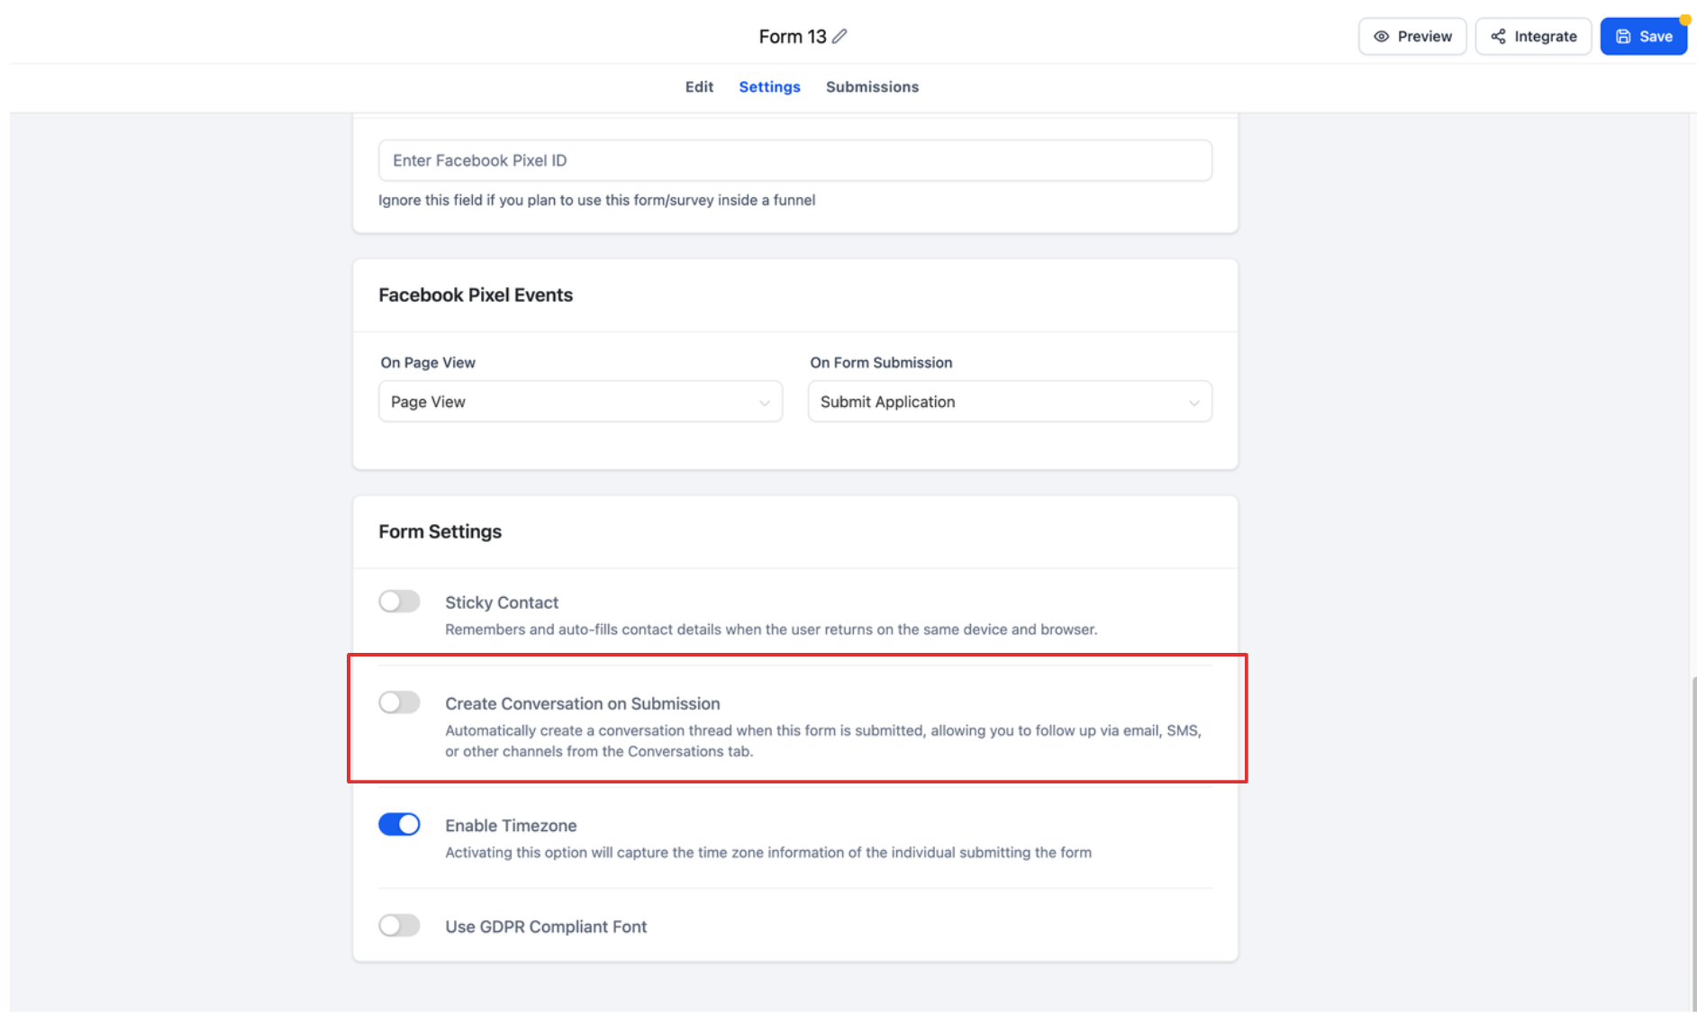This screenshot has width=1697, height=1014.
Task: Enable the Sticky Contact toggle
Action: [x=399, y=601]
